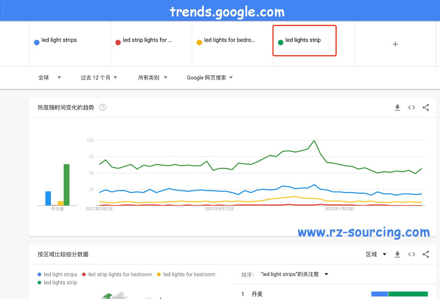440x299 pixels.
Task: Click the green average bar in chart
Action: click(x=66, y=185)
